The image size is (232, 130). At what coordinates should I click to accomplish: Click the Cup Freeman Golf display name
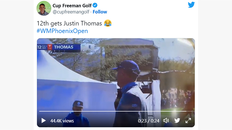click(x=72, y=6)
